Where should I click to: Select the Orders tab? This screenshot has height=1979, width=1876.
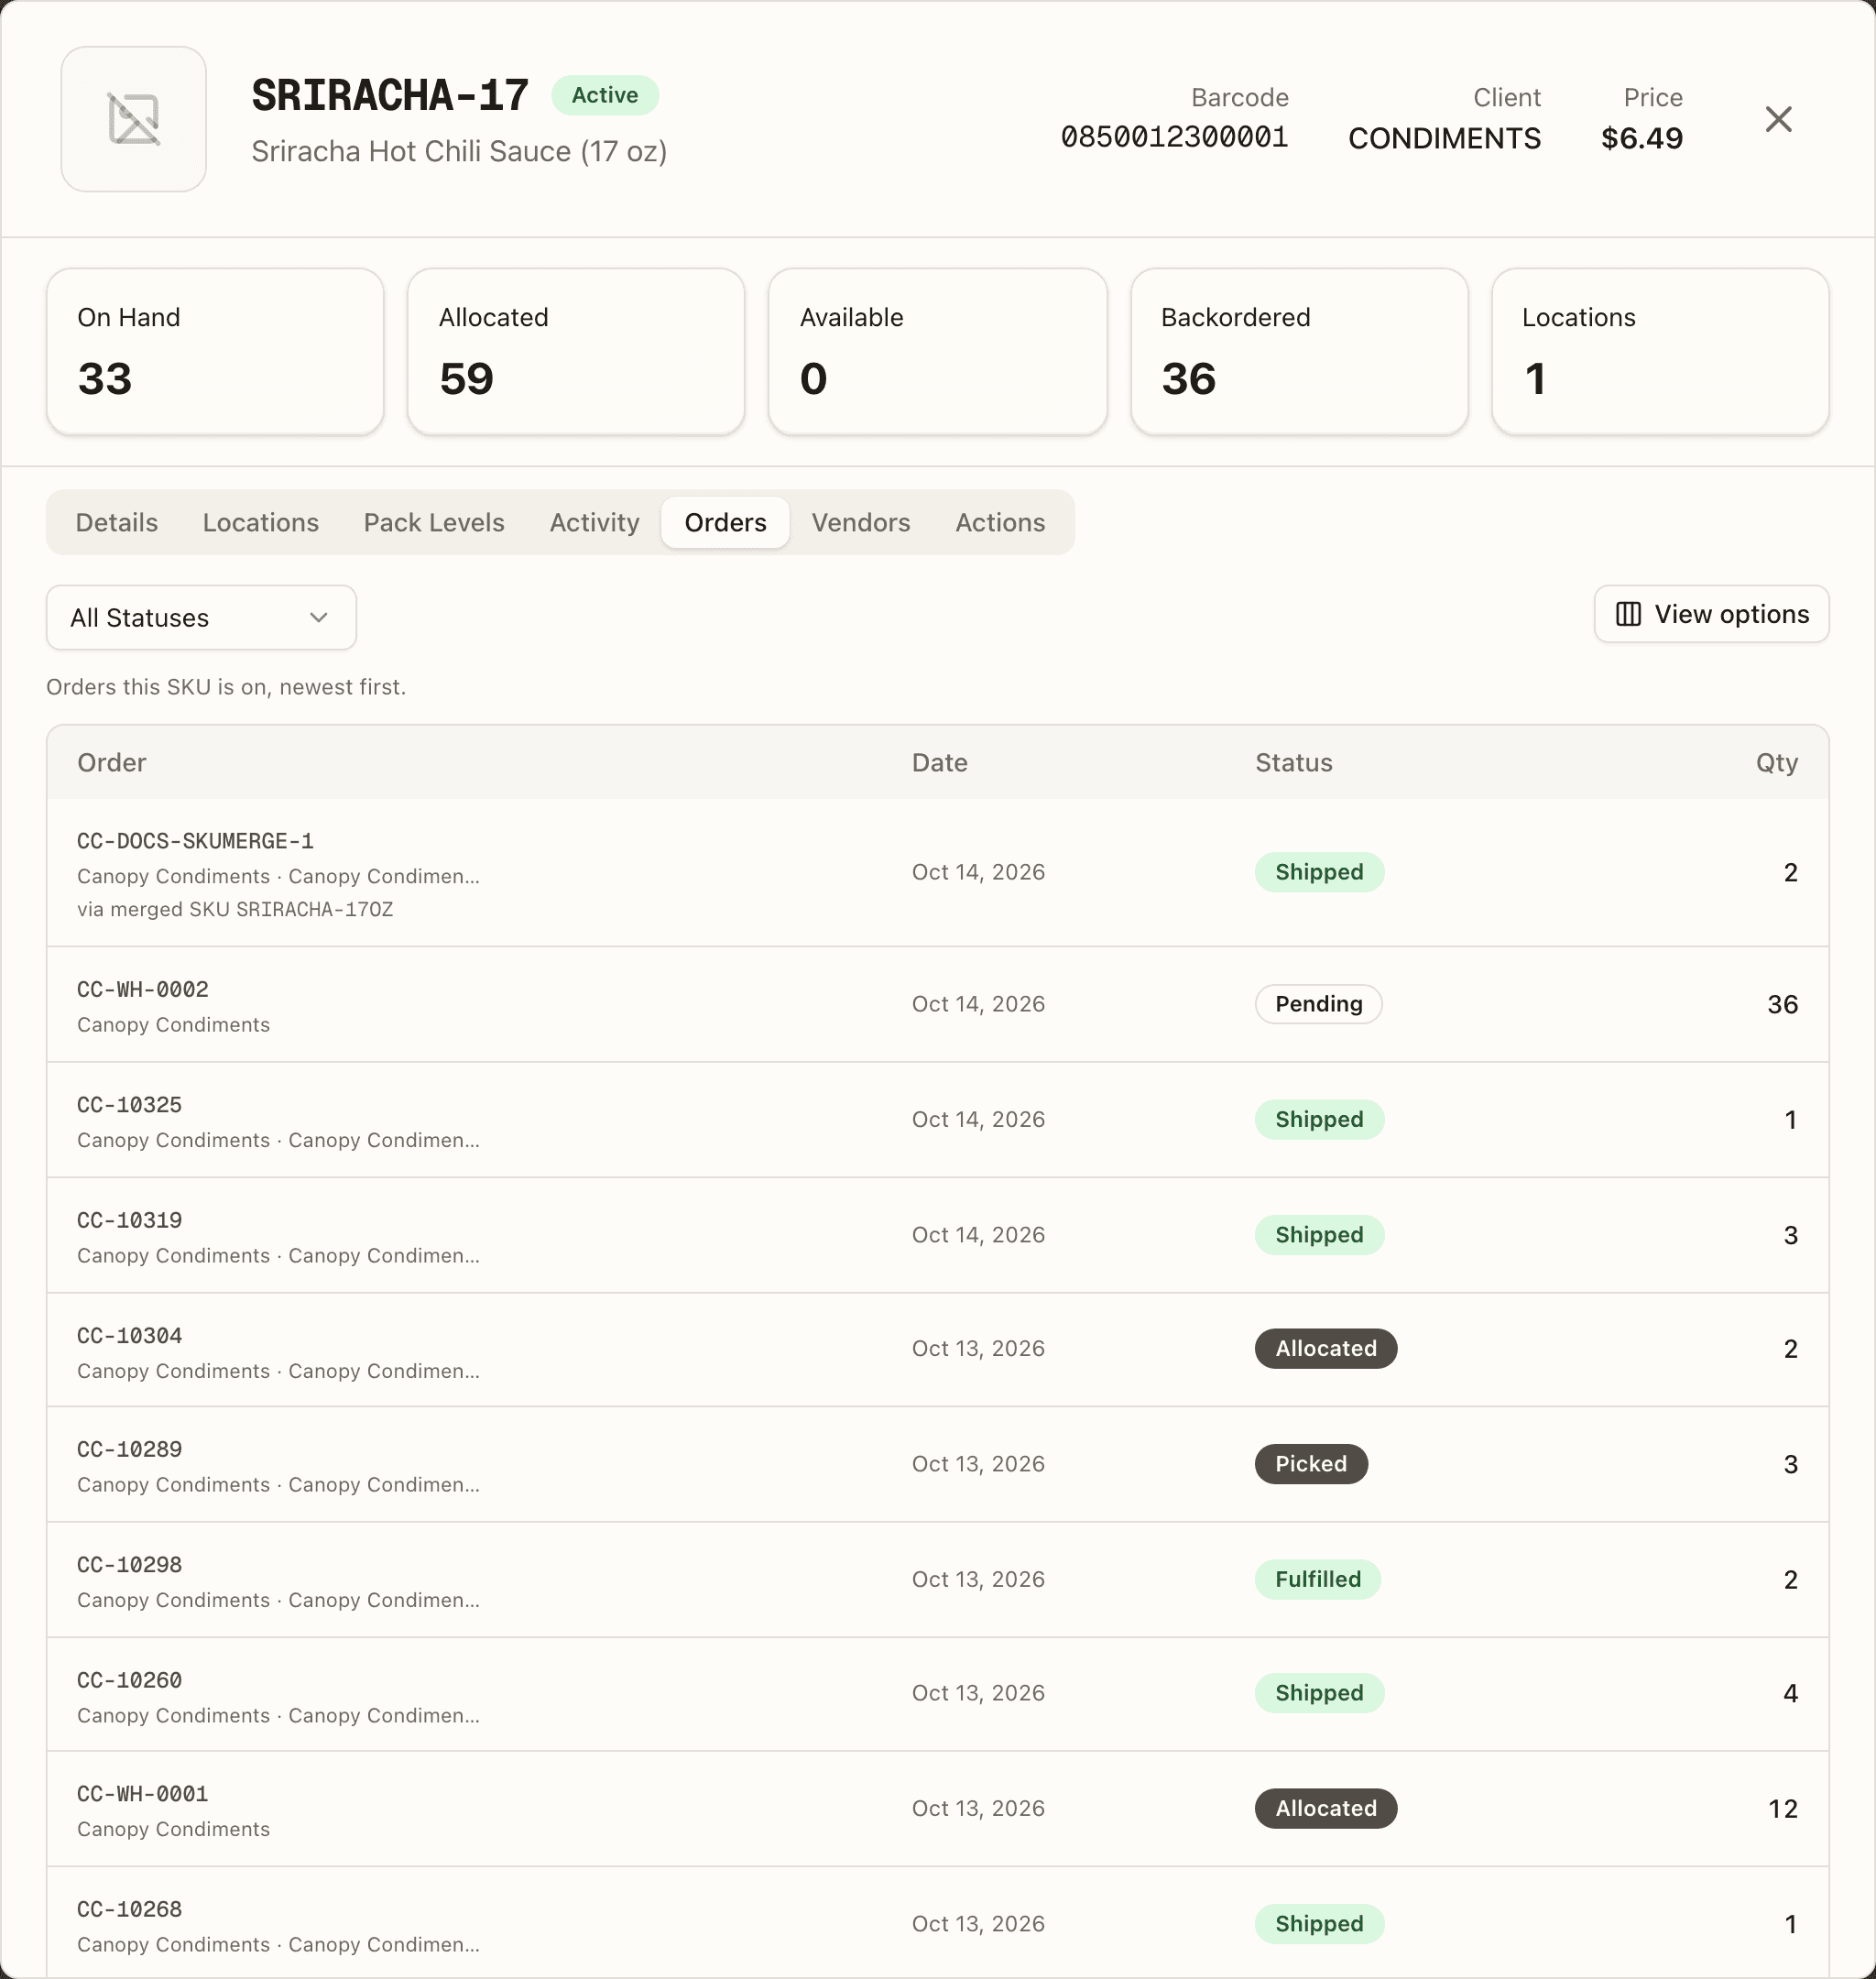[725, 522]
